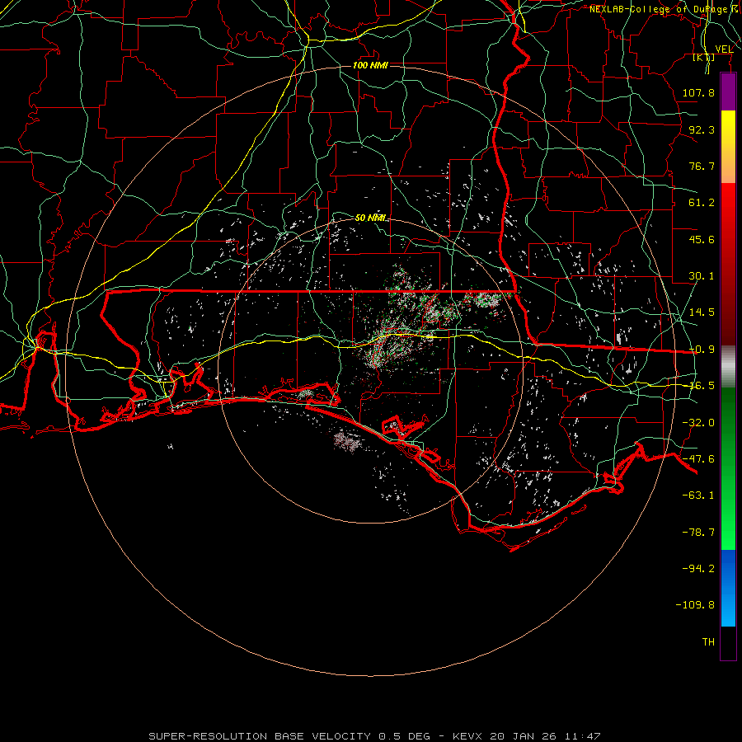Click the -94.2 legend value
This screenshot has width=742, height=742.
pos(698,568)
